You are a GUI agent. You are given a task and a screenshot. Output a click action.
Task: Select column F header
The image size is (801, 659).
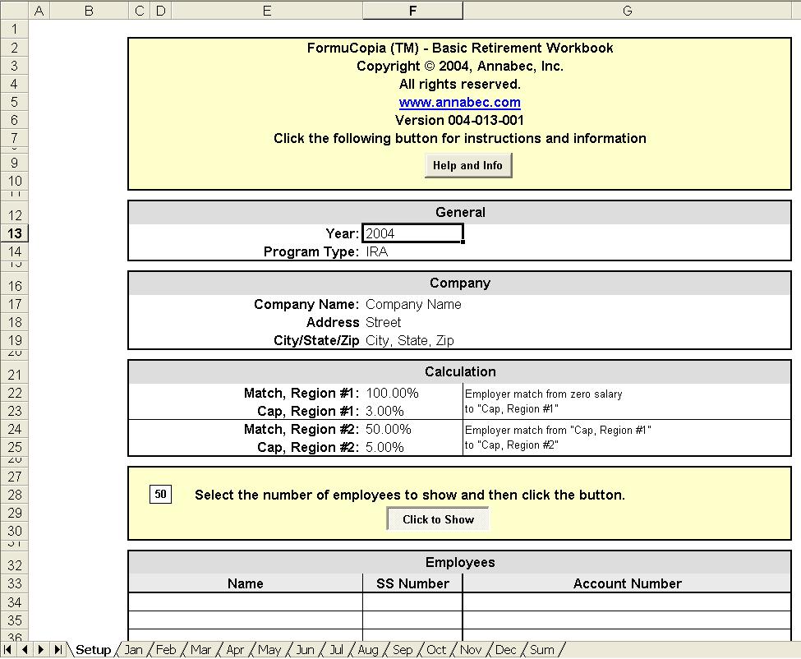412,11
